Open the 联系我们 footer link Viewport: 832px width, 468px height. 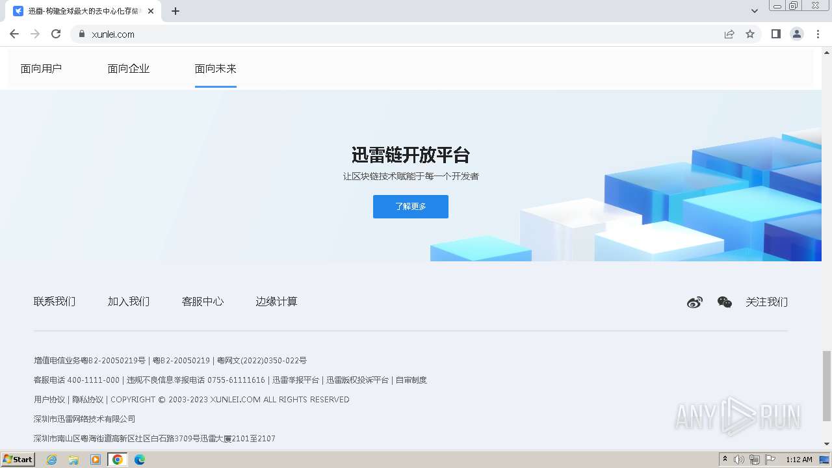pos(55,302)
